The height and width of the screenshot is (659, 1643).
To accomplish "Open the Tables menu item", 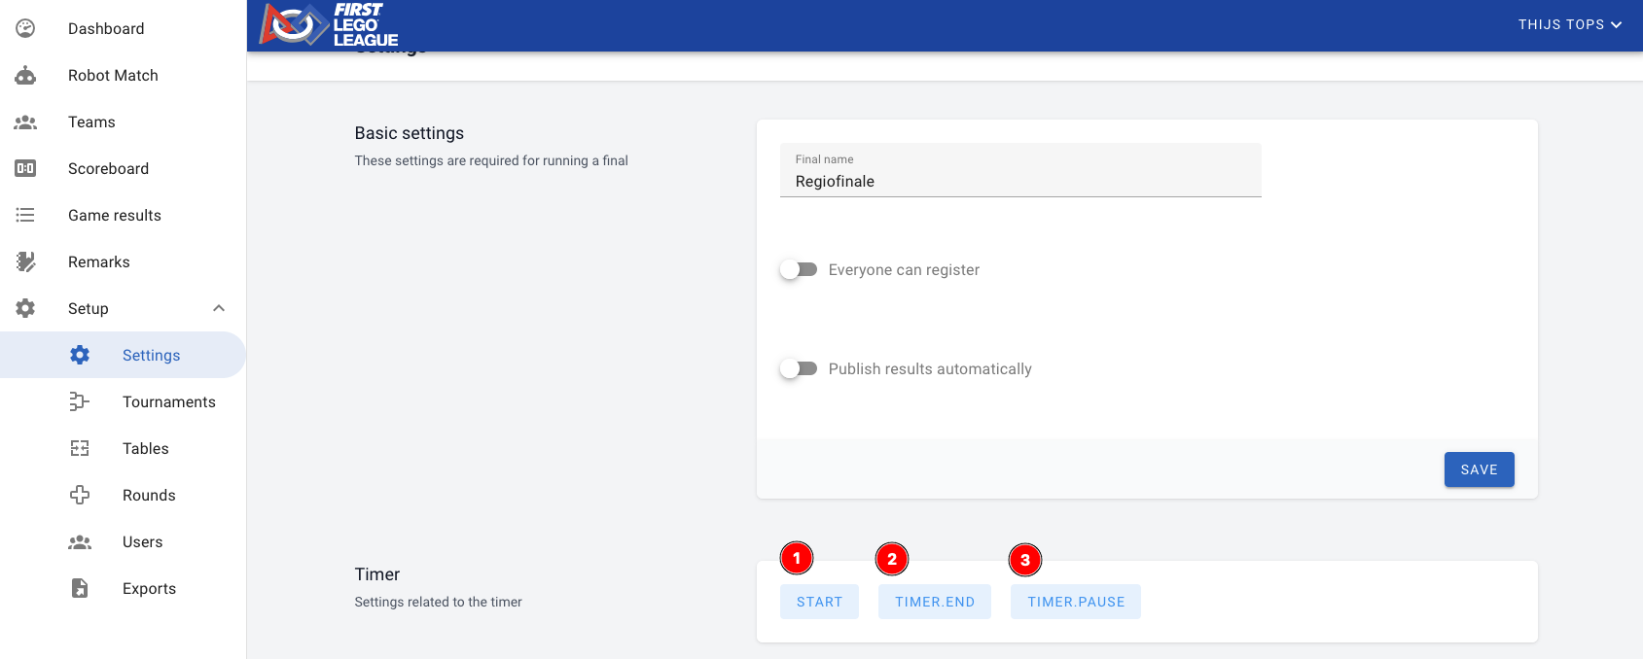I will (146, 449).
